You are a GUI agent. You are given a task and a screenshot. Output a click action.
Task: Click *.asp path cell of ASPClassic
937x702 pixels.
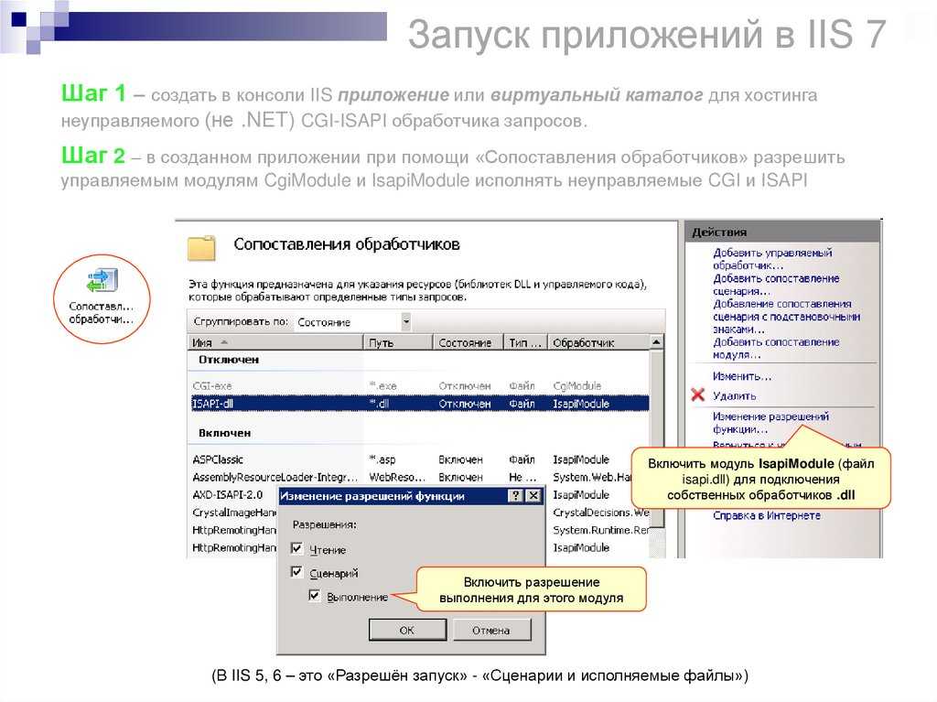(x=382, y=459)
